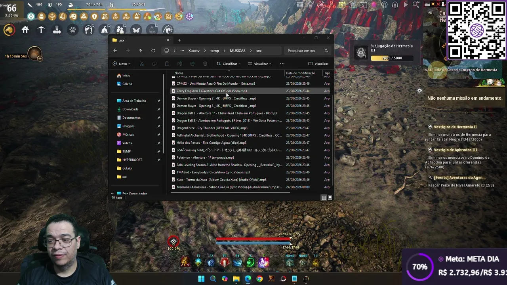Click the Pesquisar em xxx search box

[x=307, y=51]
